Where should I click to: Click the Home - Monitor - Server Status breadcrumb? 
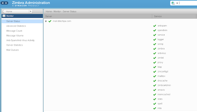click(x=61, y=11)
